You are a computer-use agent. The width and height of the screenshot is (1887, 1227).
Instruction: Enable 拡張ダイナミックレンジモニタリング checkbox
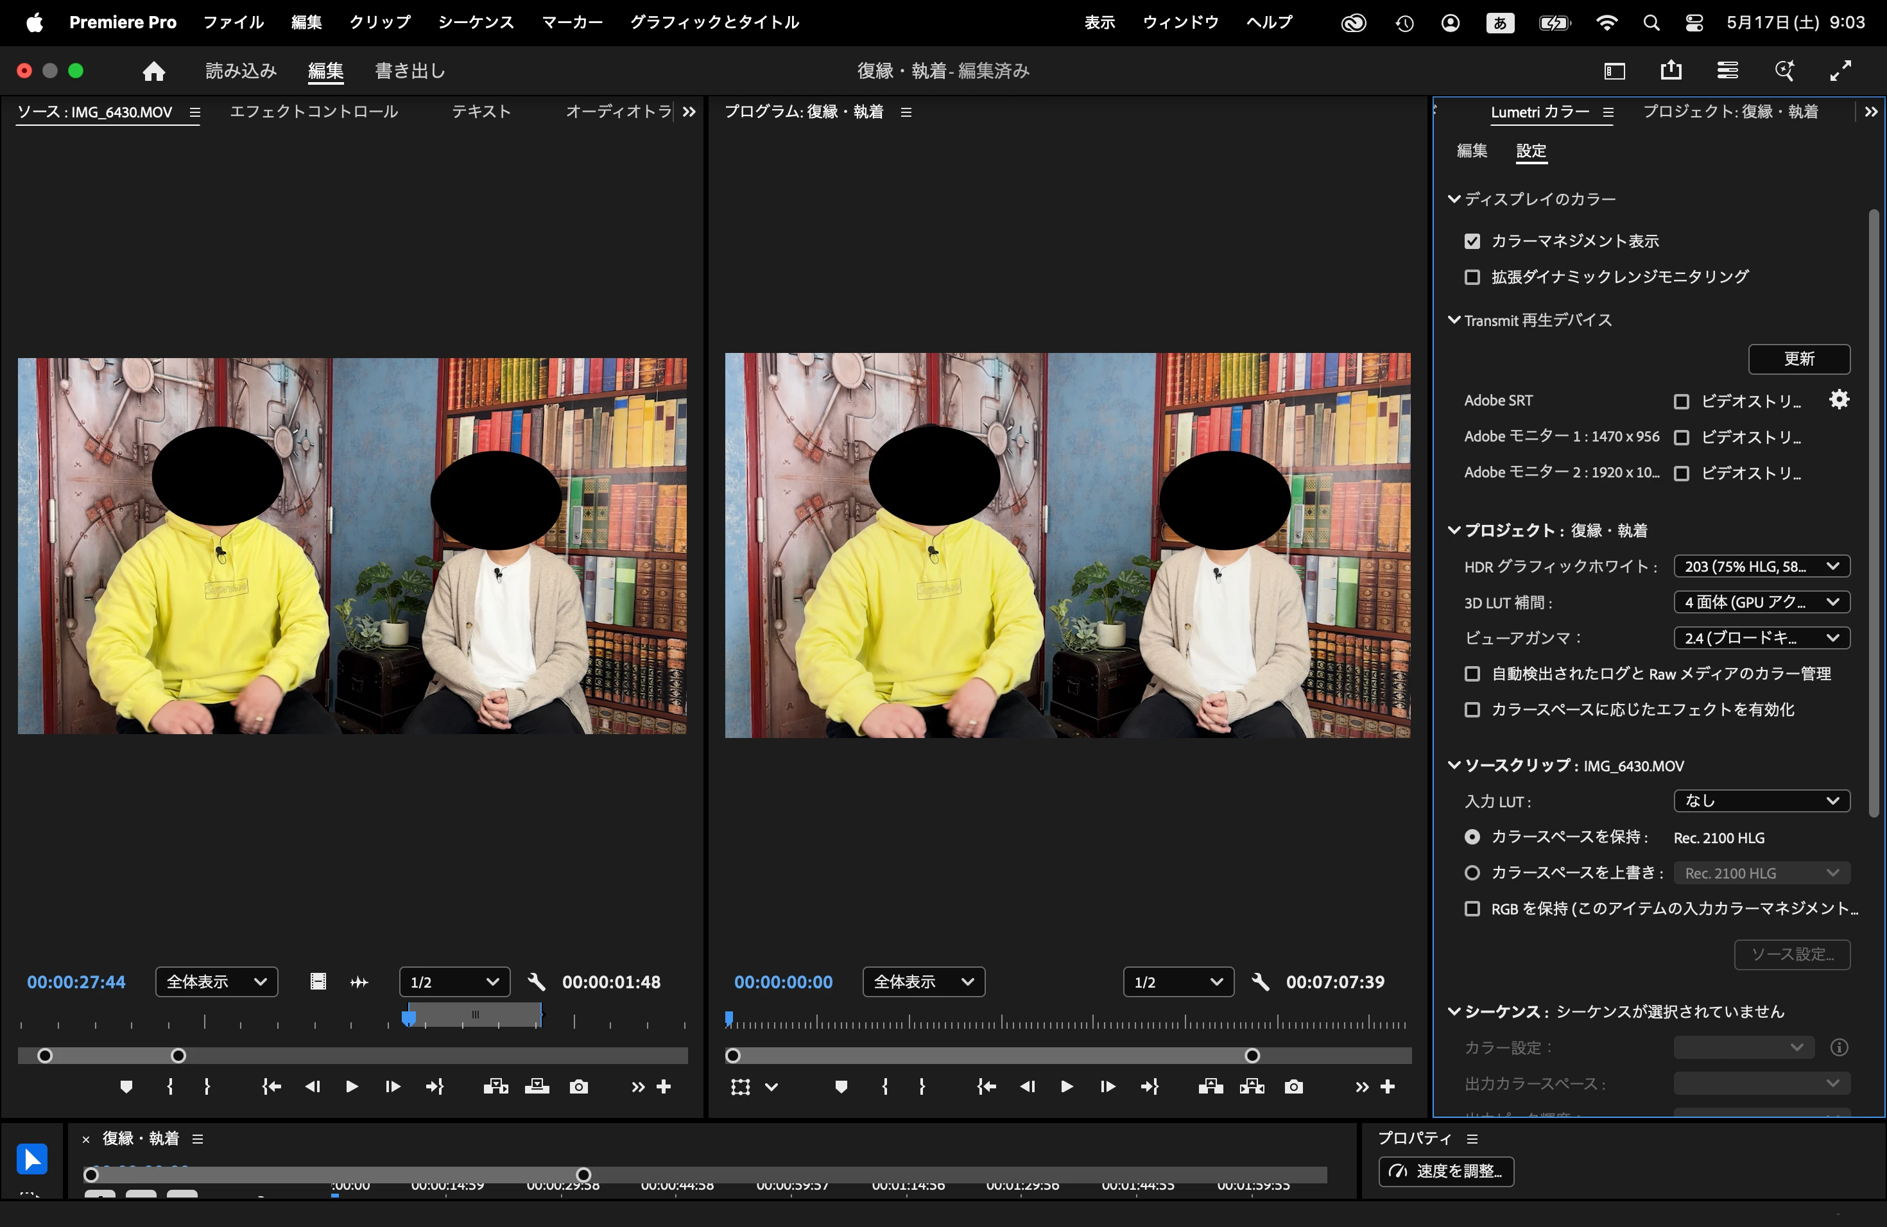point(1472,277)
